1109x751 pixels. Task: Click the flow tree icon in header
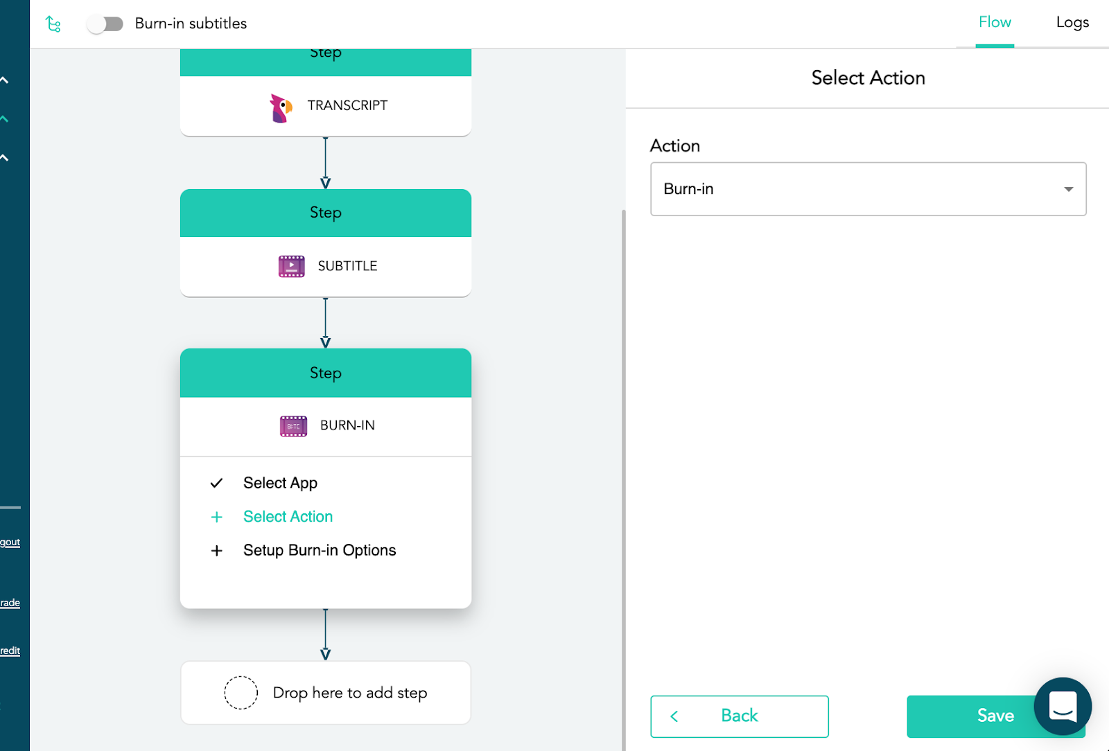pyautogui.click(x=53, y=24)
